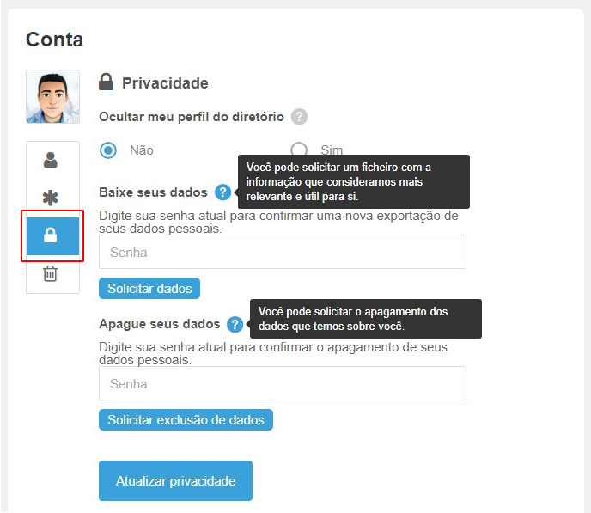Click the Atualizar privacidade button
The width and height of the screenshot is (591, 513).
(175, 480)
